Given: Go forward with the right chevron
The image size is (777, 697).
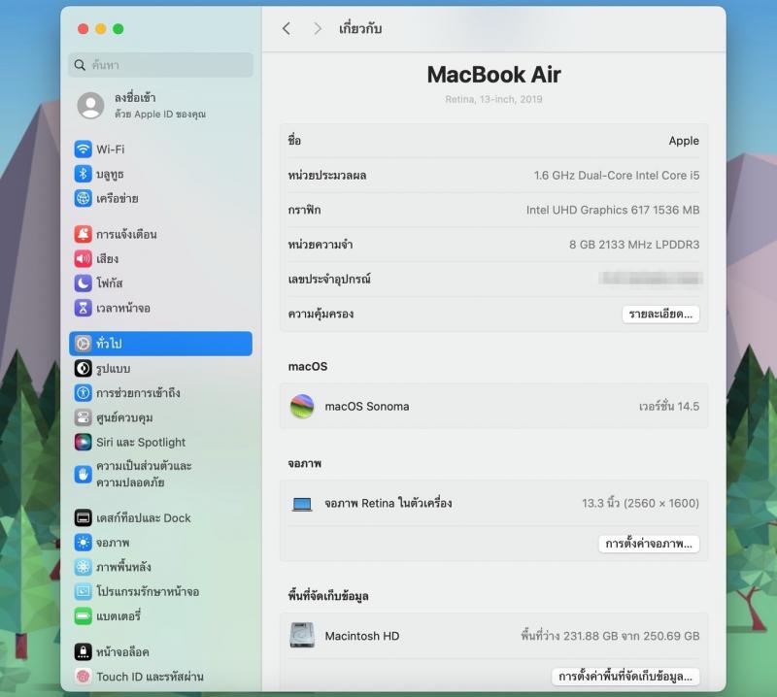Looking at the screenshot, I should [318, 29].
